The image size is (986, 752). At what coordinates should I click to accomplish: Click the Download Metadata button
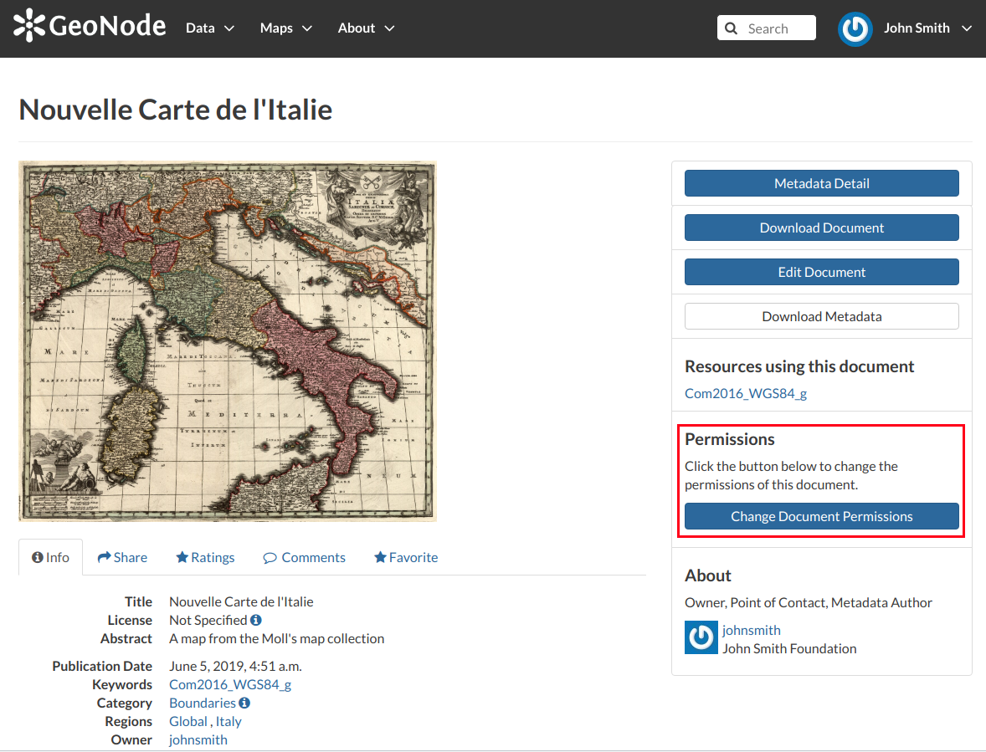coord(821,317)
